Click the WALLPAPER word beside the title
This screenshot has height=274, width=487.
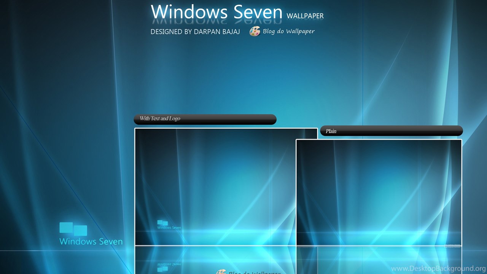pyautogui.click(x=305, y=16)
